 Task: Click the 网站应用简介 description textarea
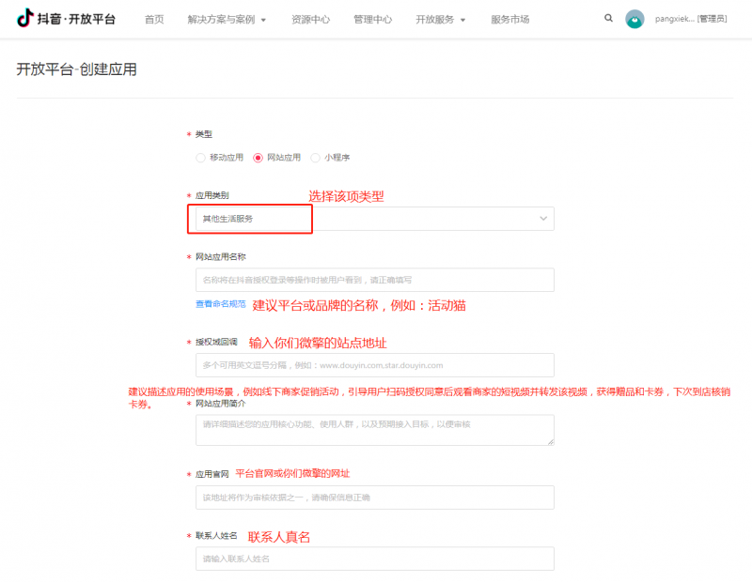coord(374,429)
